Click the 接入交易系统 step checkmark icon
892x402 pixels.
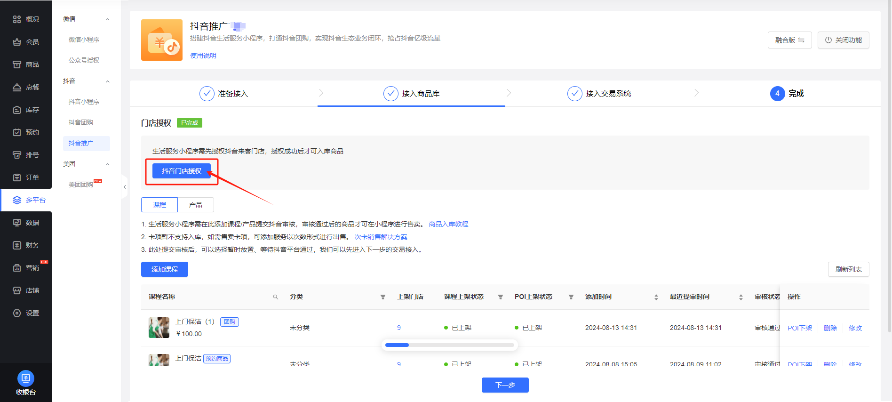pos(575,94)
